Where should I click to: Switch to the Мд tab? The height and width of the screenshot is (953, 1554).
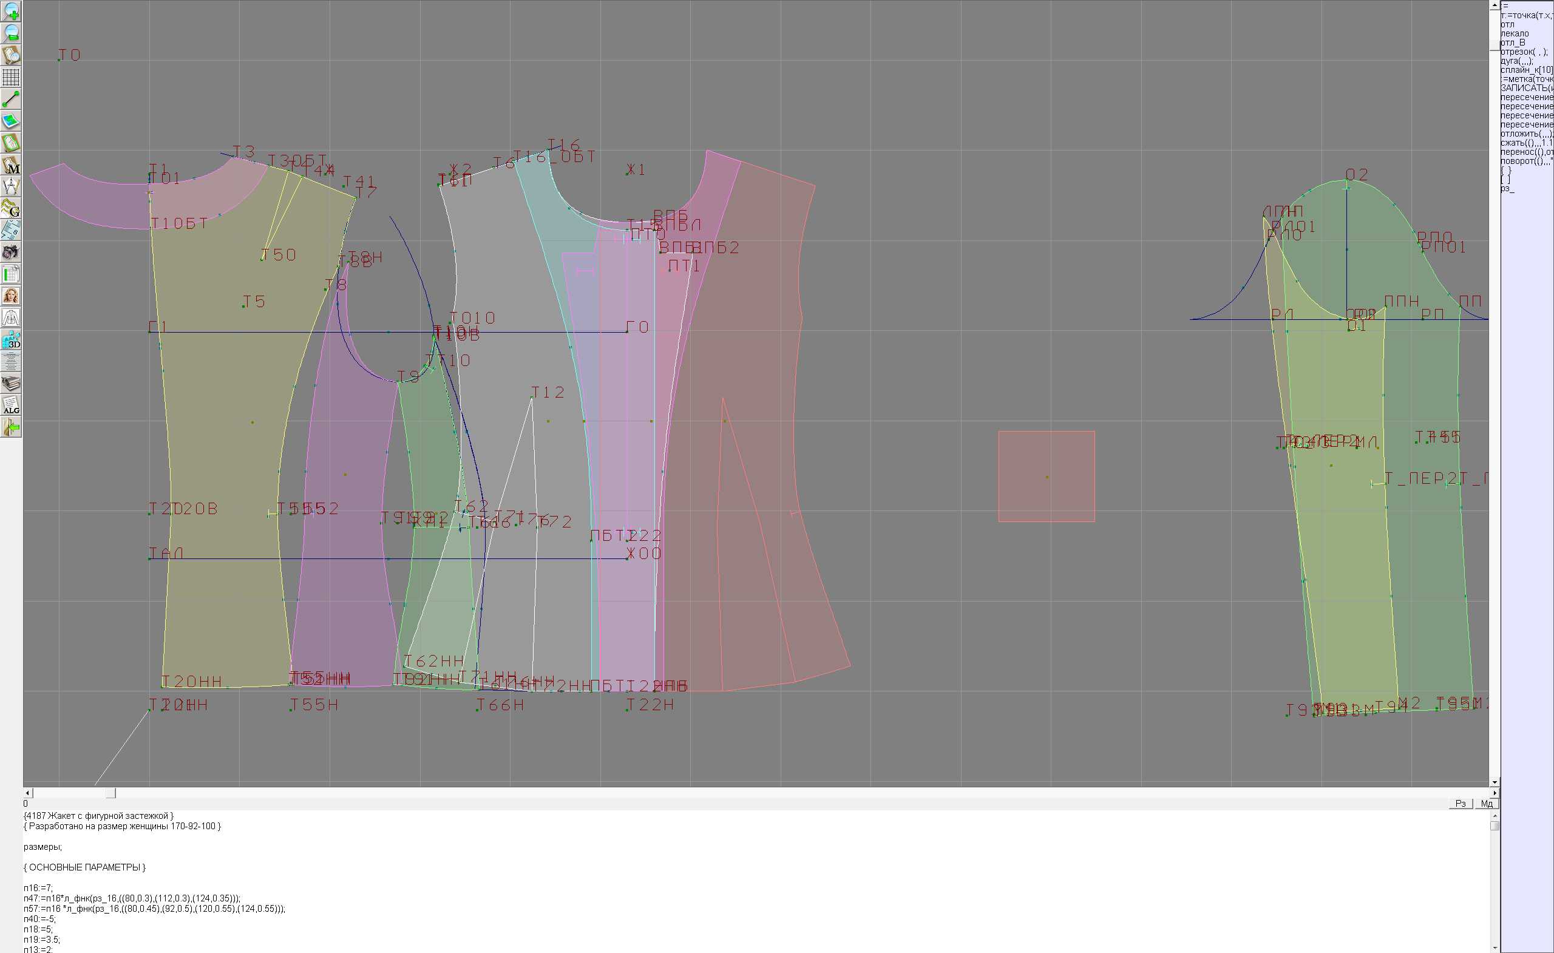1487,804
